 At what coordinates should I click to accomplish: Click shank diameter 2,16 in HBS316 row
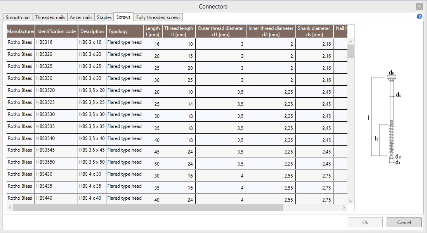click(x=314, y=43)
